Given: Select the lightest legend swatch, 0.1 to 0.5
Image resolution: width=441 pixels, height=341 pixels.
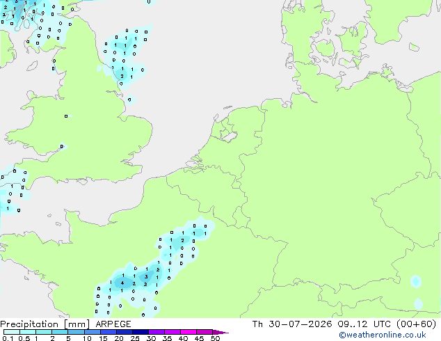Looking at the screenshot, I should [x=12, y=332].
